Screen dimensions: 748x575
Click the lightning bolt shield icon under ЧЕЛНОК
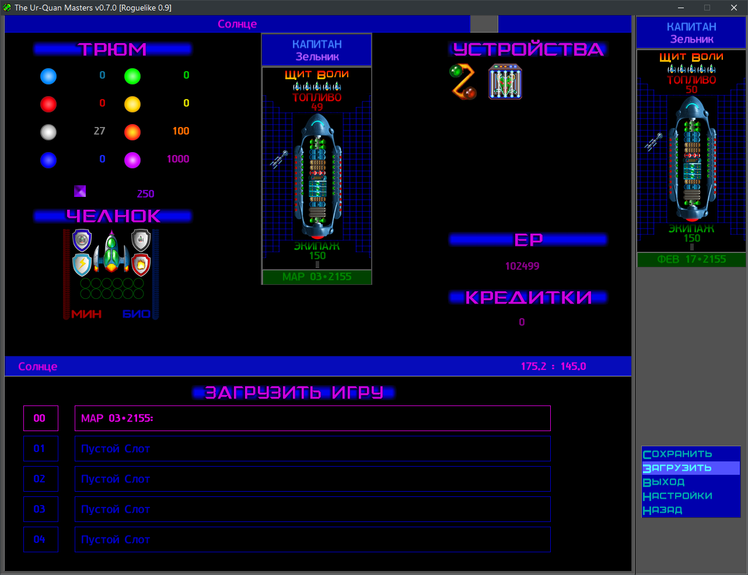tap(82, 264)
